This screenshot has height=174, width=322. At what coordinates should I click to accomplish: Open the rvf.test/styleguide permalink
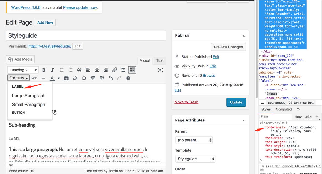pos(50,46)
